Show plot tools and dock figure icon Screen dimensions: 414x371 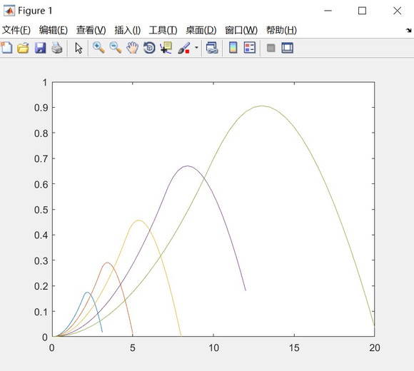(x=287, y=48)
